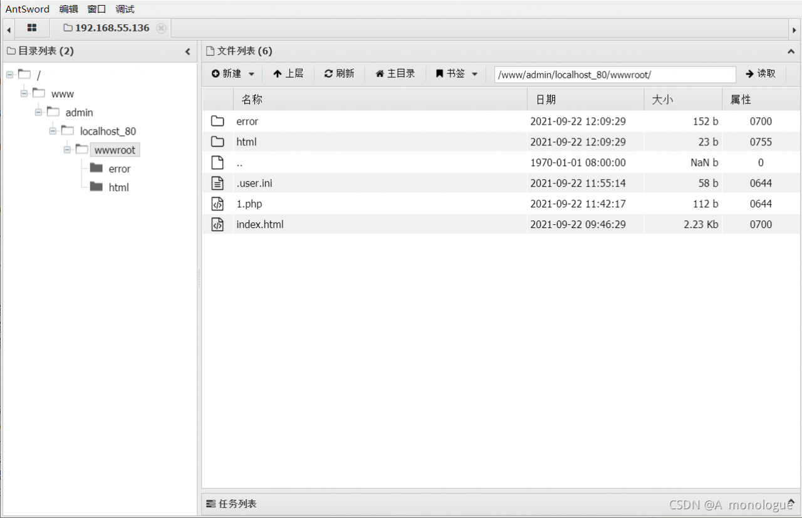Collapse the localhost_80 tree node
802x518 pixels.
(x=53, y=132)
